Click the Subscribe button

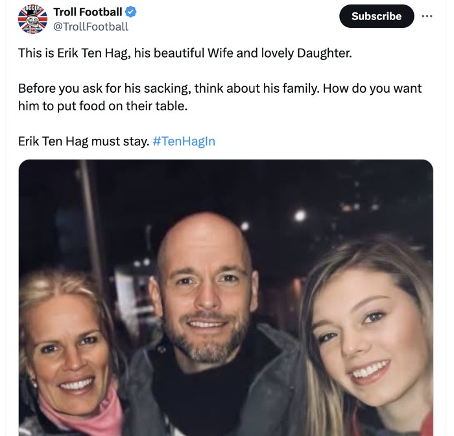tap(376, 16)
